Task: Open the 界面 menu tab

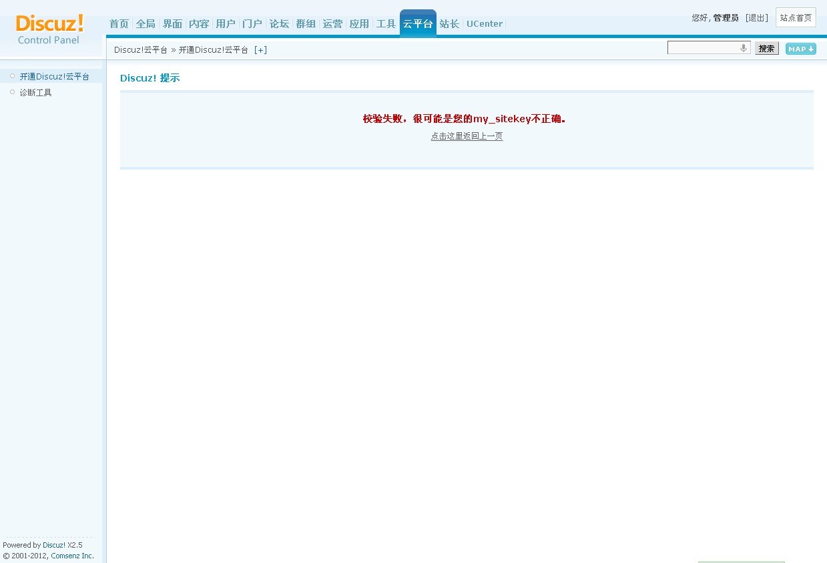Action: (172, 24)
